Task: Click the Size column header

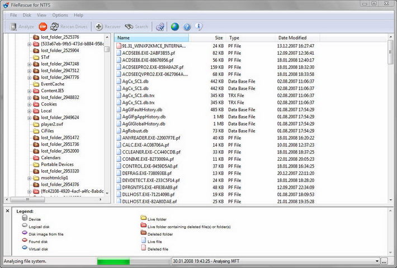Action: [218, 37]
